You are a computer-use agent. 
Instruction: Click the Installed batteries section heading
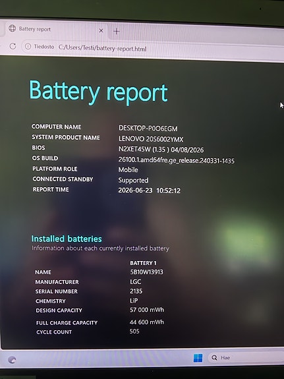(x=67, y=239)
